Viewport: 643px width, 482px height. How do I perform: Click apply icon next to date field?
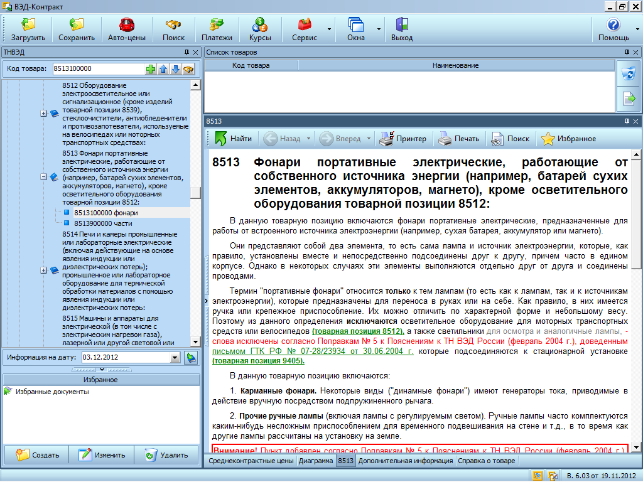click(191, 357)
